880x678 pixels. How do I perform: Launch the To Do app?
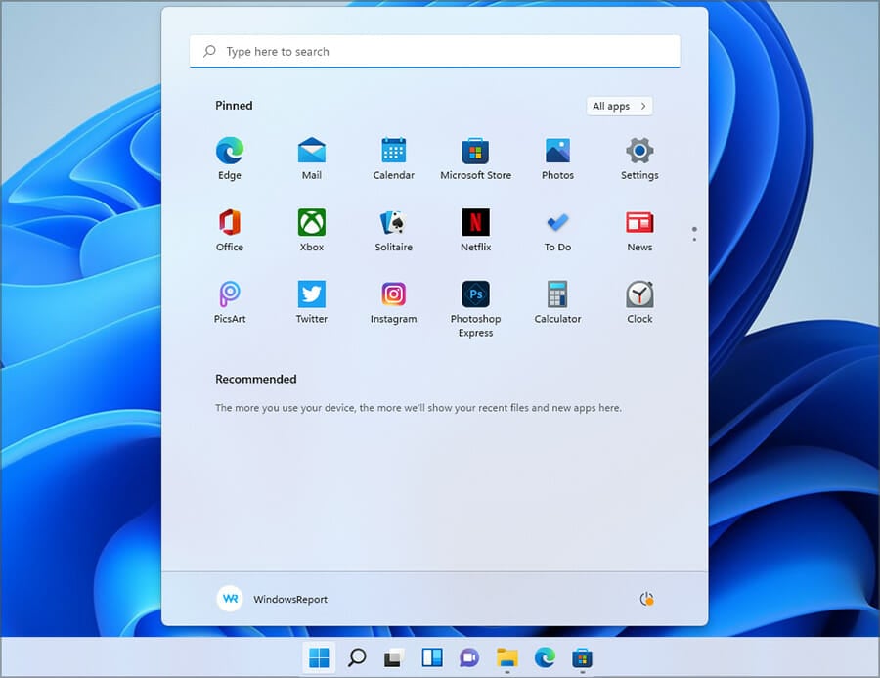(x=557, y=230)
